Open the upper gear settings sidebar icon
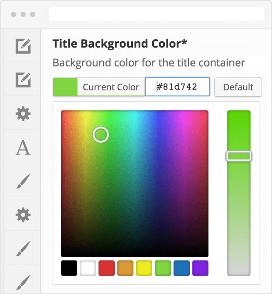The height and width of the screenshot is (294, 272). 23,114
